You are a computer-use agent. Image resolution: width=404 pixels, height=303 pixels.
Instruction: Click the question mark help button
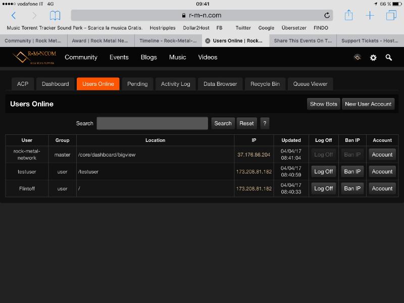coord(265,123)
